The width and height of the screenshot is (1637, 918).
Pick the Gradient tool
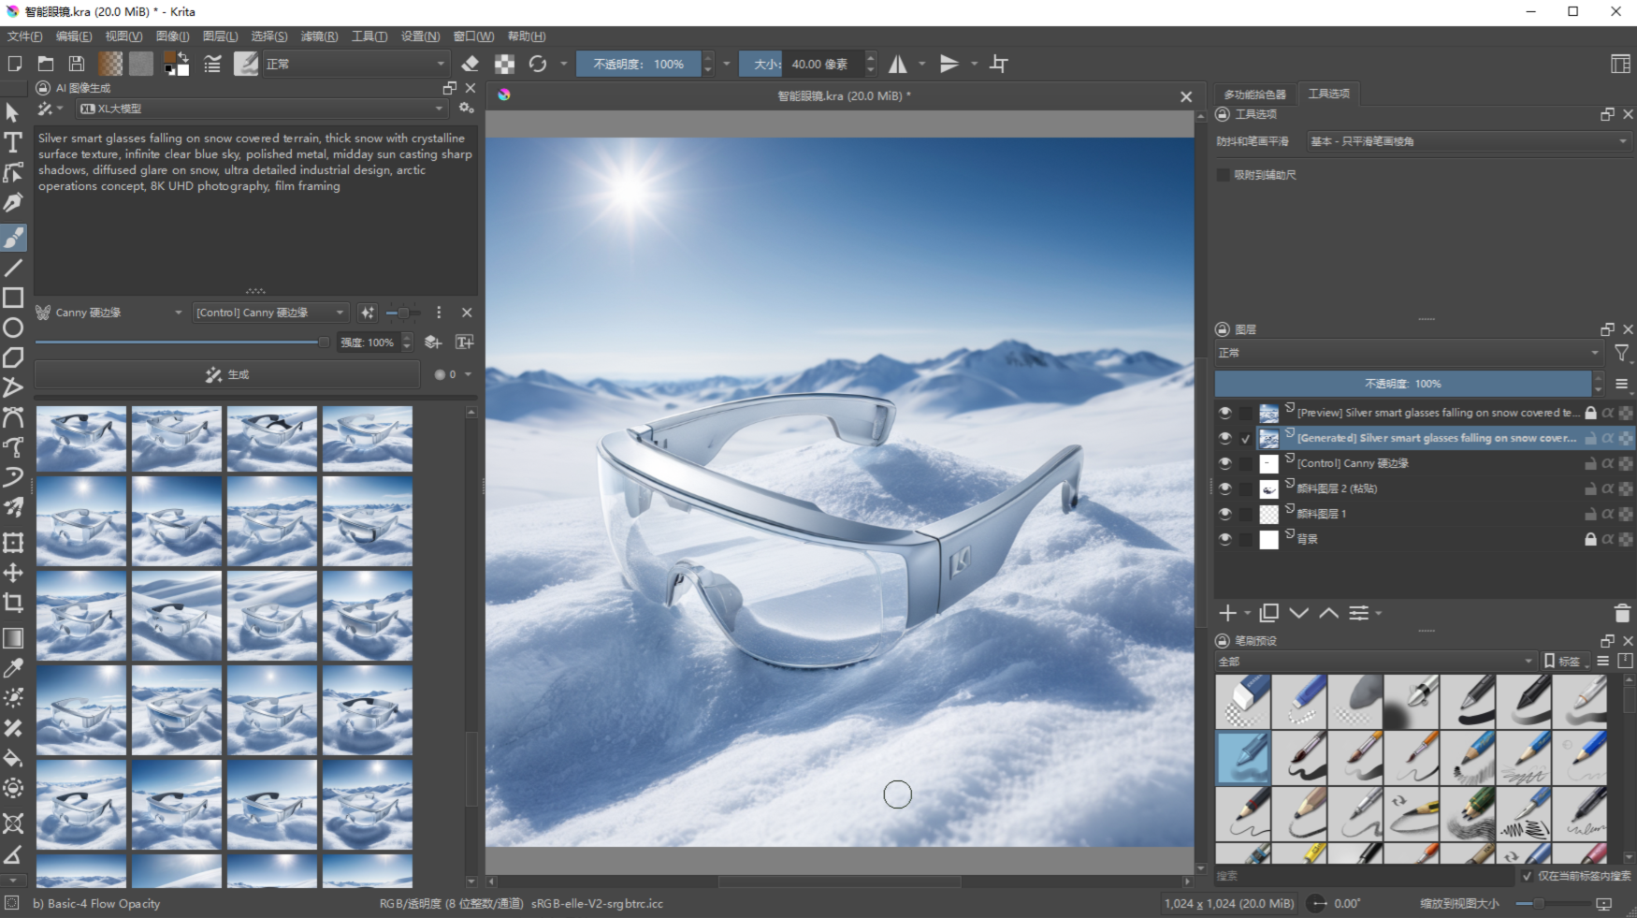tap(13, 638)
